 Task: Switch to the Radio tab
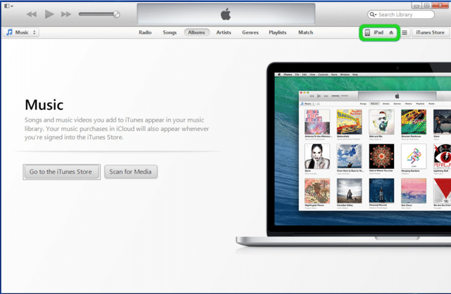(x=145, y=32)
